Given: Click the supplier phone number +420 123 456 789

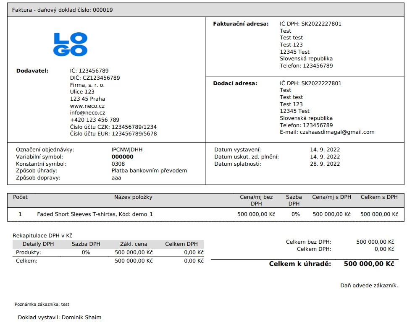Looking at the screenshot, I should [x=95, y=120].
